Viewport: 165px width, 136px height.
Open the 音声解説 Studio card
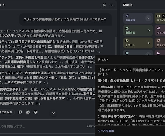138,18
